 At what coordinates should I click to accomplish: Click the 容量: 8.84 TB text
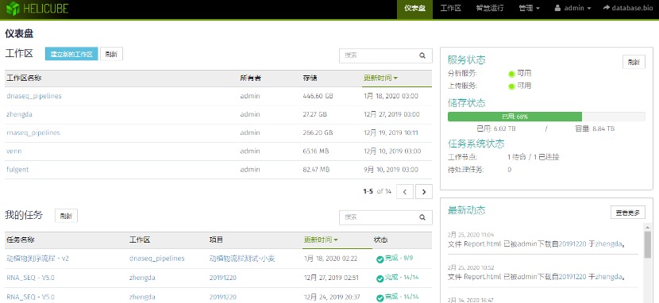point(595,128)
